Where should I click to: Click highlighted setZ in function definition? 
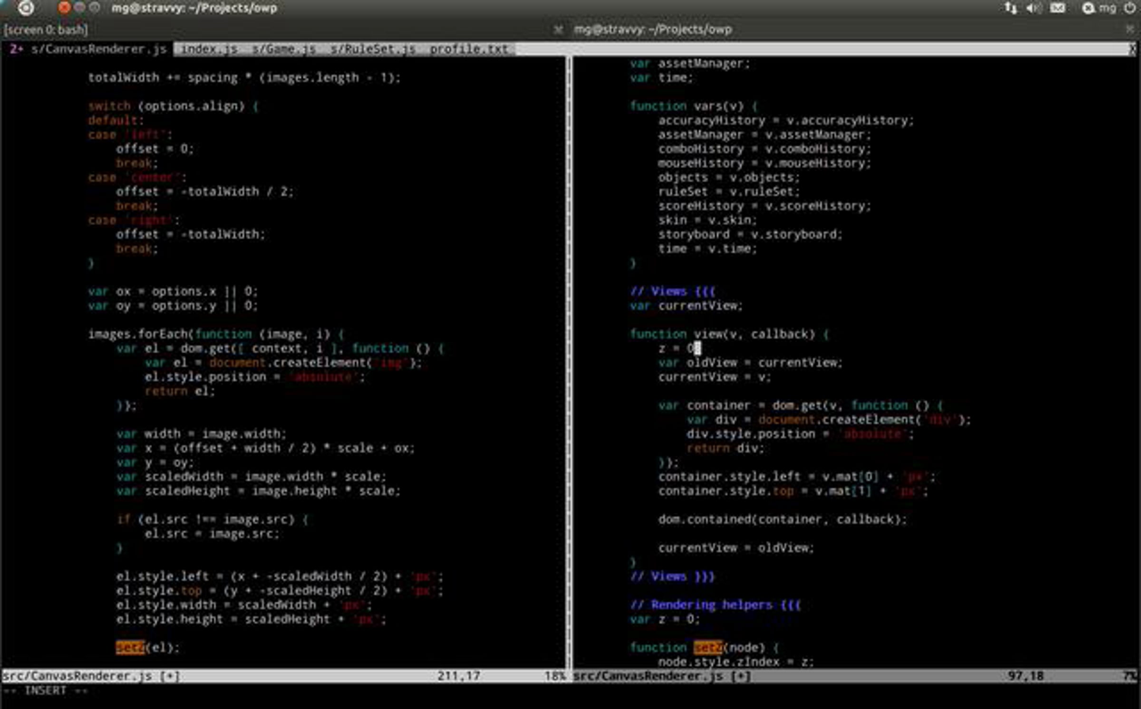707,647
